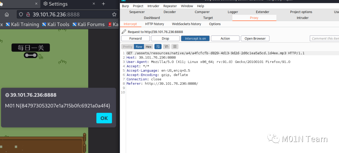Click the Firefox home icon

coord(7,14)
